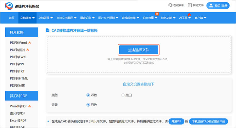Screen dimensions: 236x128
Task: Click the 迅捷PDF转换器 brand name text
Action: coord(27,6)
